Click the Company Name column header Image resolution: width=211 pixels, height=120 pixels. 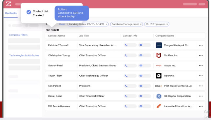click(x=165, y=36)
